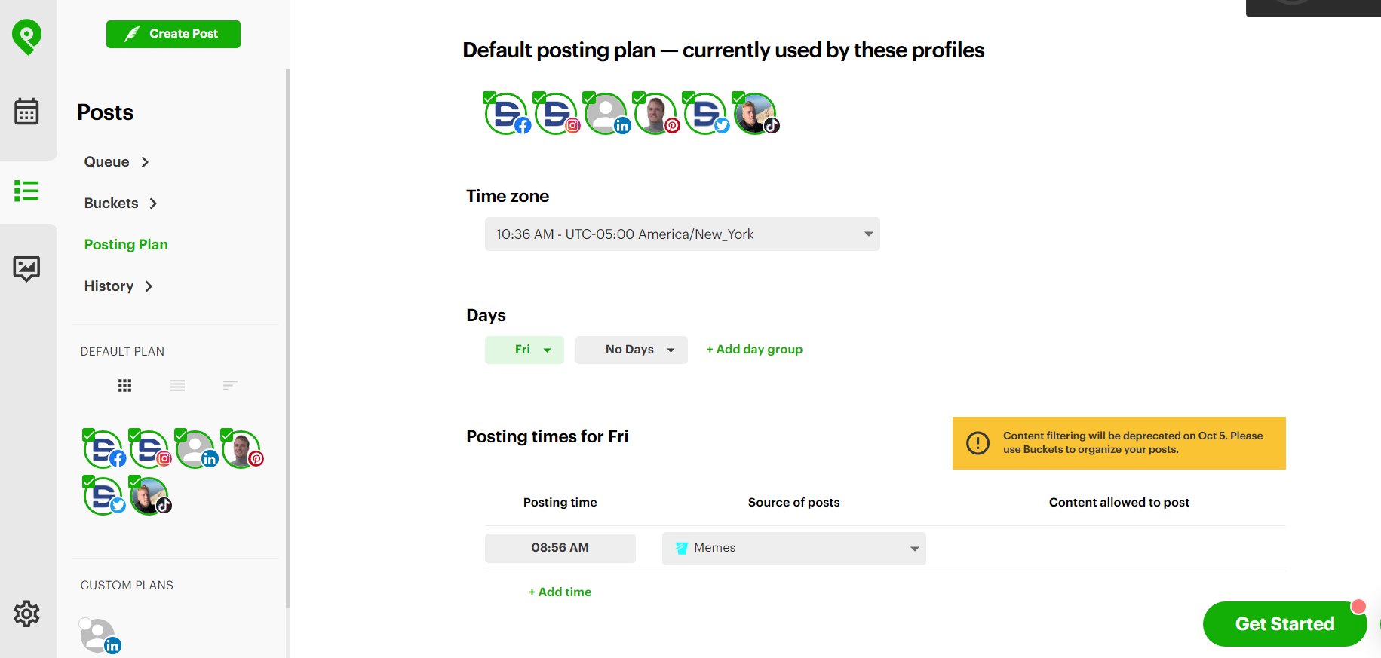Uncheck the TikTok profile in Default Plan

(136, 482)
